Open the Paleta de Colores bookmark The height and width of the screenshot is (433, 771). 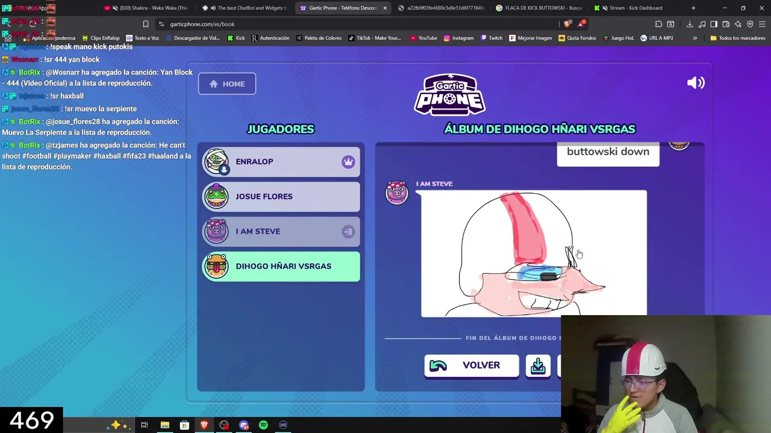tap(319, 38)
